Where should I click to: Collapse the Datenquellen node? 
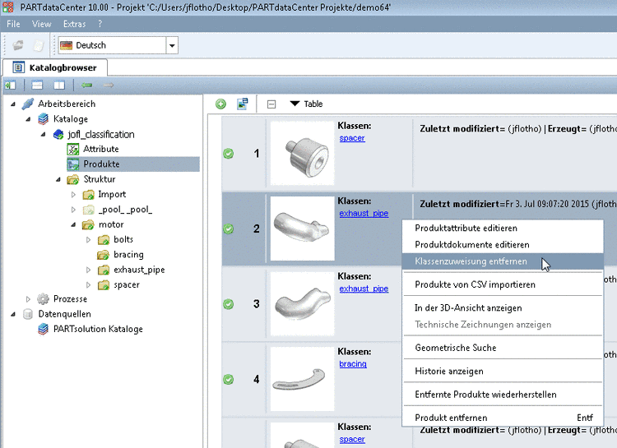click(13, 314)
